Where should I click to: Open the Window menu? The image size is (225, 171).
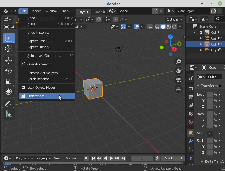[51, 11]
